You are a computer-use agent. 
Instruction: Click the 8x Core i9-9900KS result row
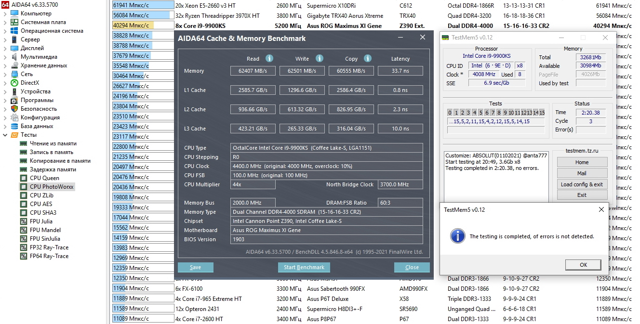[372, 26]
